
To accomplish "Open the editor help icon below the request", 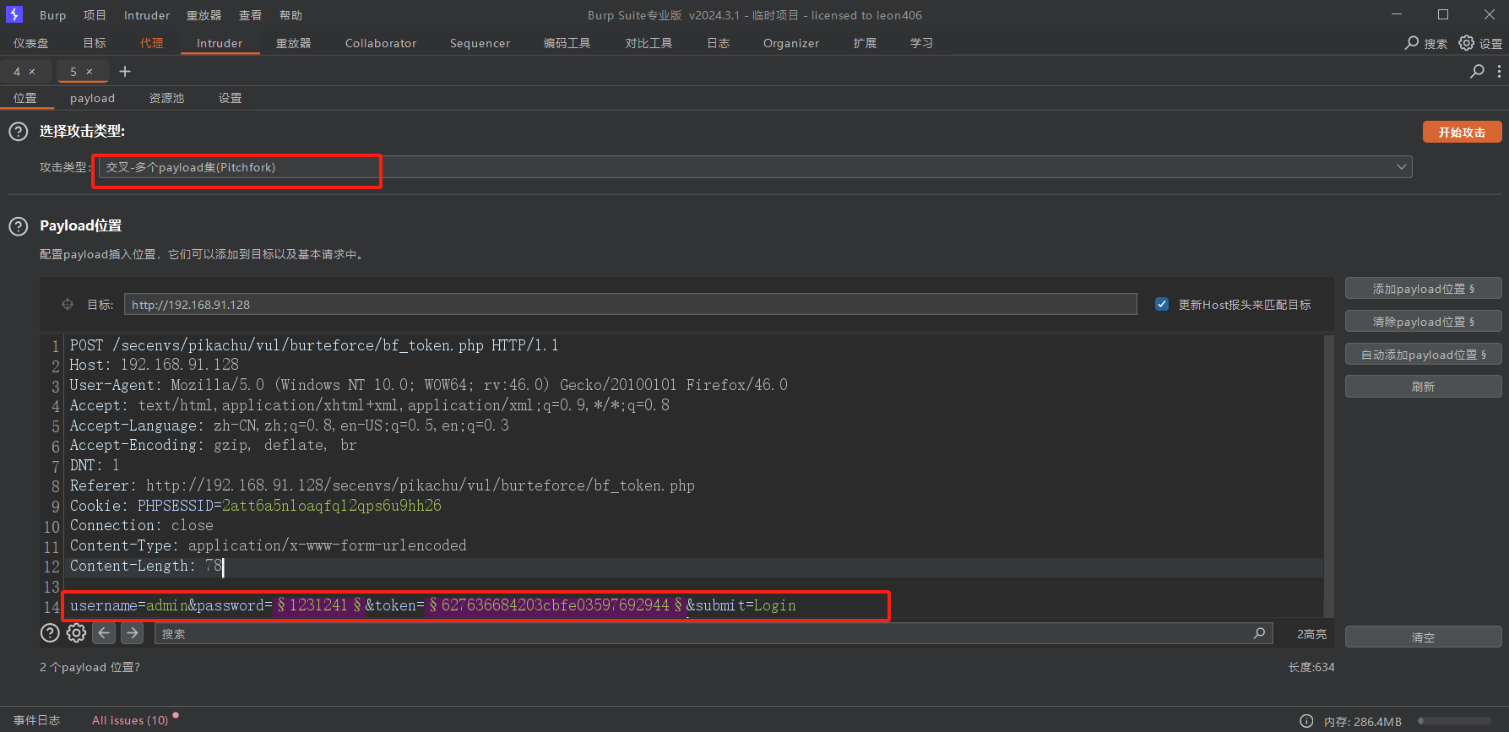I will pos(50,633).
